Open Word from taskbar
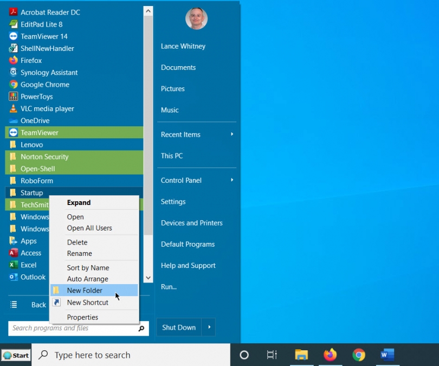The width and height of the screenshot is (439, 366). coord(387,355)
